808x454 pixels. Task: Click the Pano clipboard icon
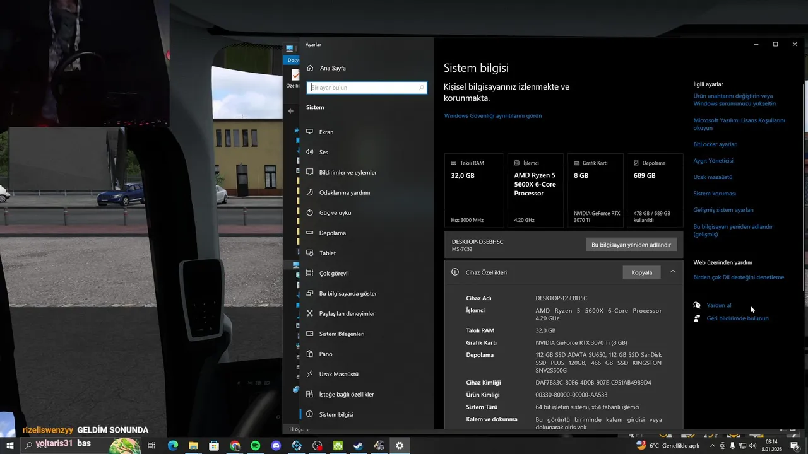(x=309, y=354)
